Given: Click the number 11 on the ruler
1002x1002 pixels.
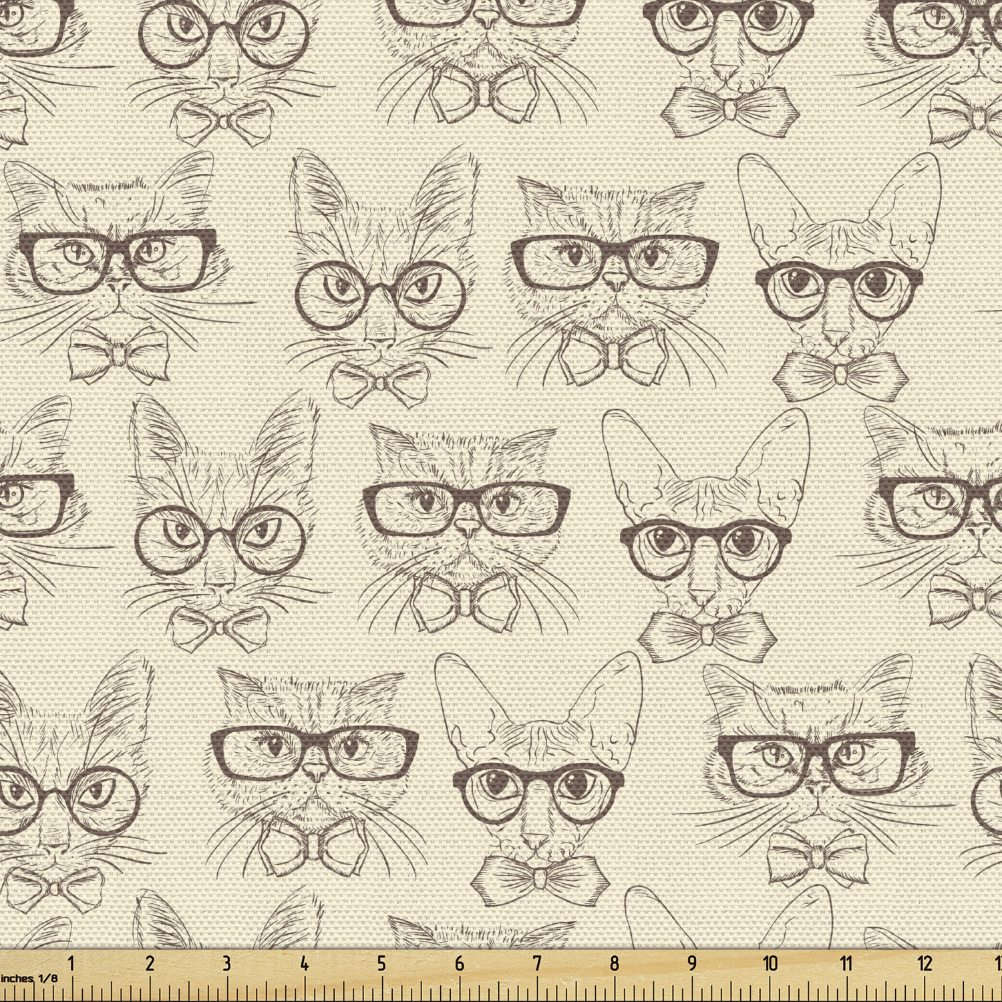Looking at the screenshot, I should (846, 963).
